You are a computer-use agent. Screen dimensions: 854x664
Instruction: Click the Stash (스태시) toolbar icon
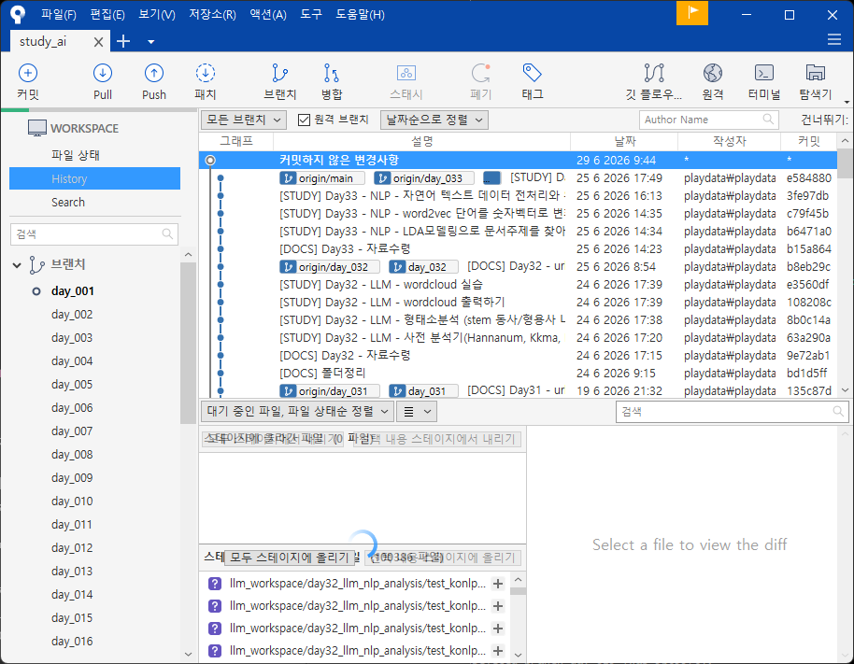coord(406,73)
